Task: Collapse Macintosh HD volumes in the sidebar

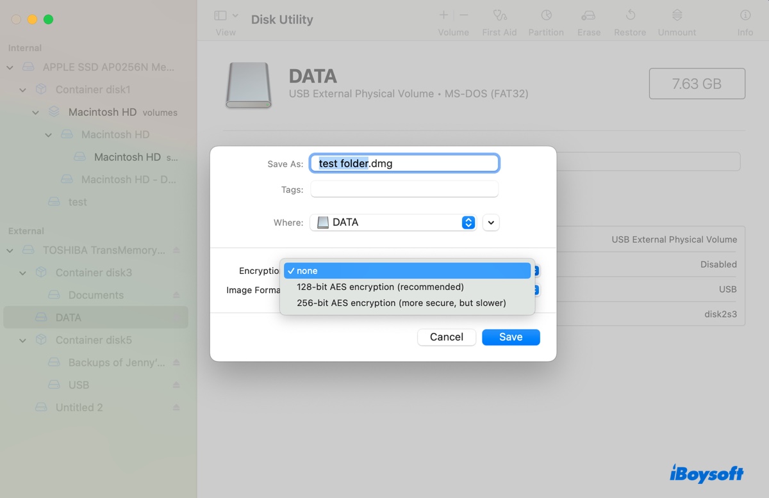Action: click(36, 112)
